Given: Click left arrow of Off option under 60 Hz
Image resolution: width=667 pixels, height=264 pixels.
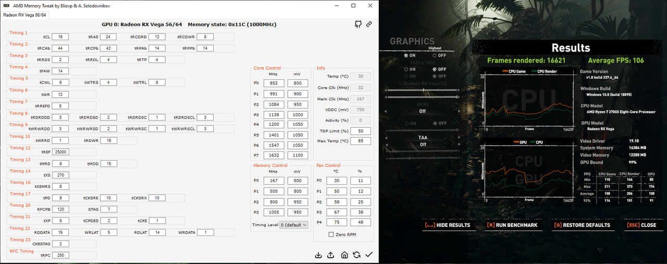Looking at the screenshot, I should pyautogui.click(x=386, y=111).
